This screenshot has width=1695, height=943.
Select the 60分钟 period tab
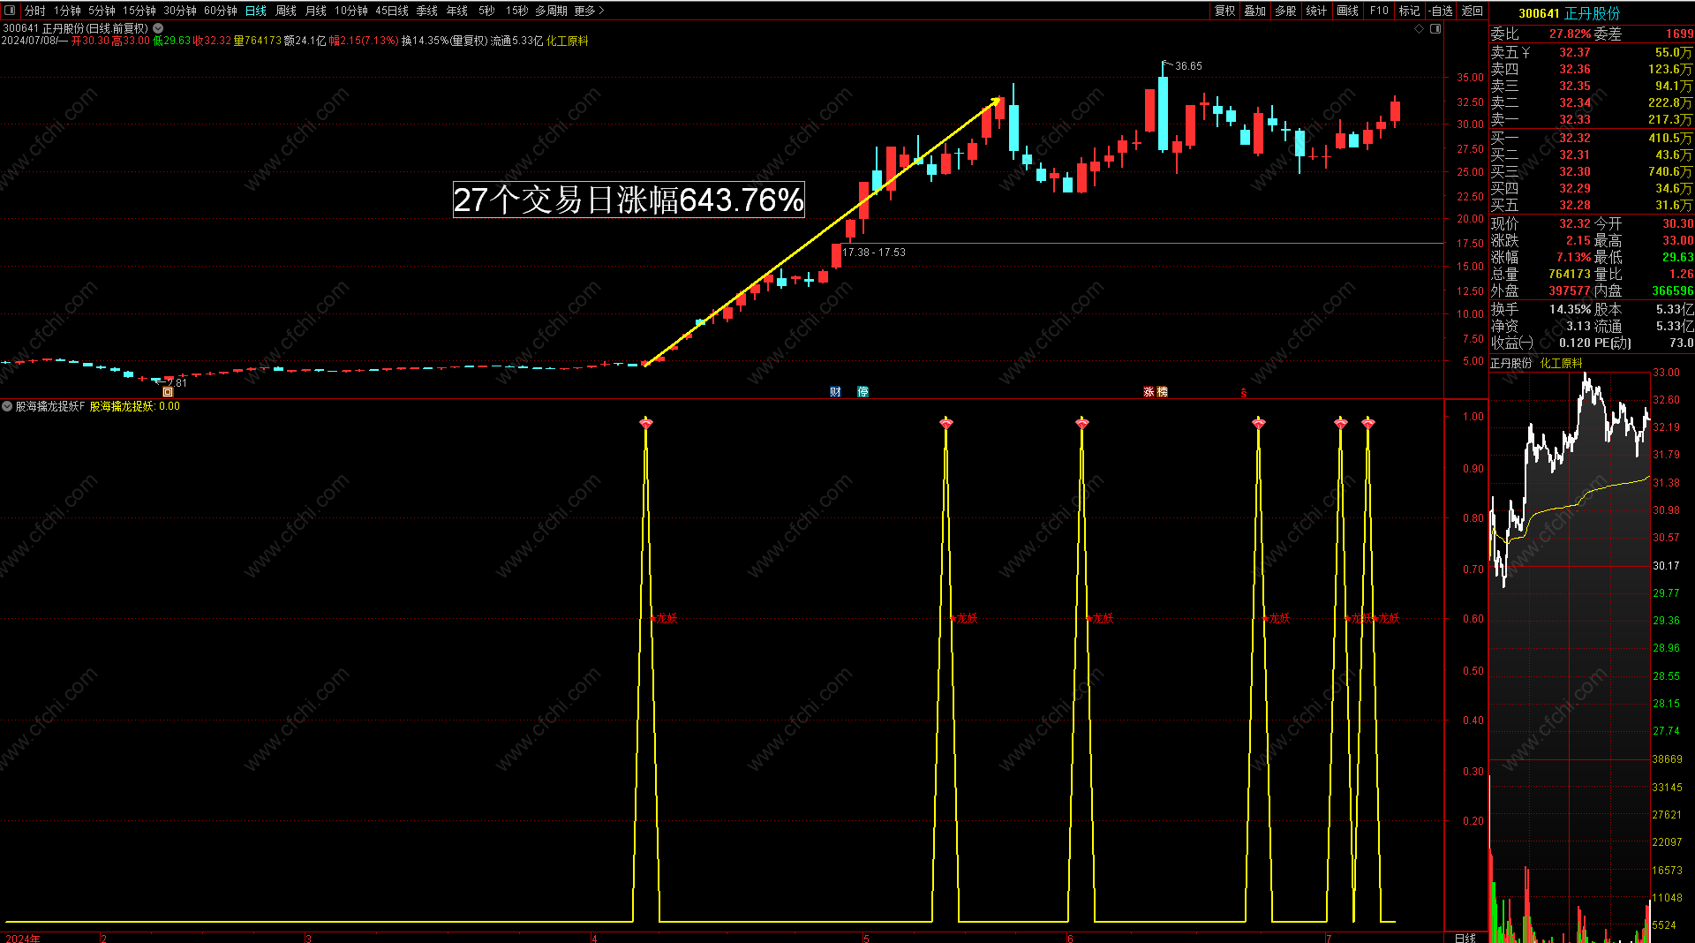point(221,11)
